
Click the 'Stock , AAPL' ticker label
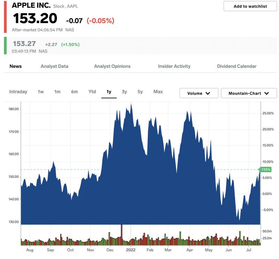66,6
